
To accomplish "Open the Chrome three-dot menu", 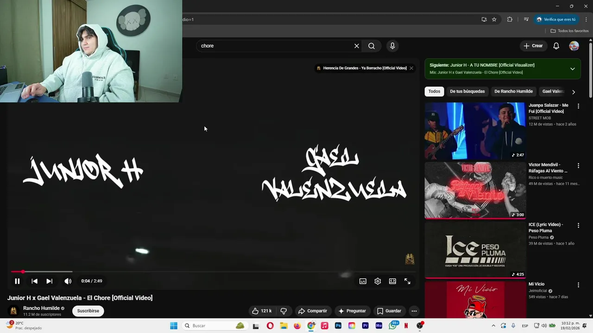I will pyautogui.click(x=586, y=19).
